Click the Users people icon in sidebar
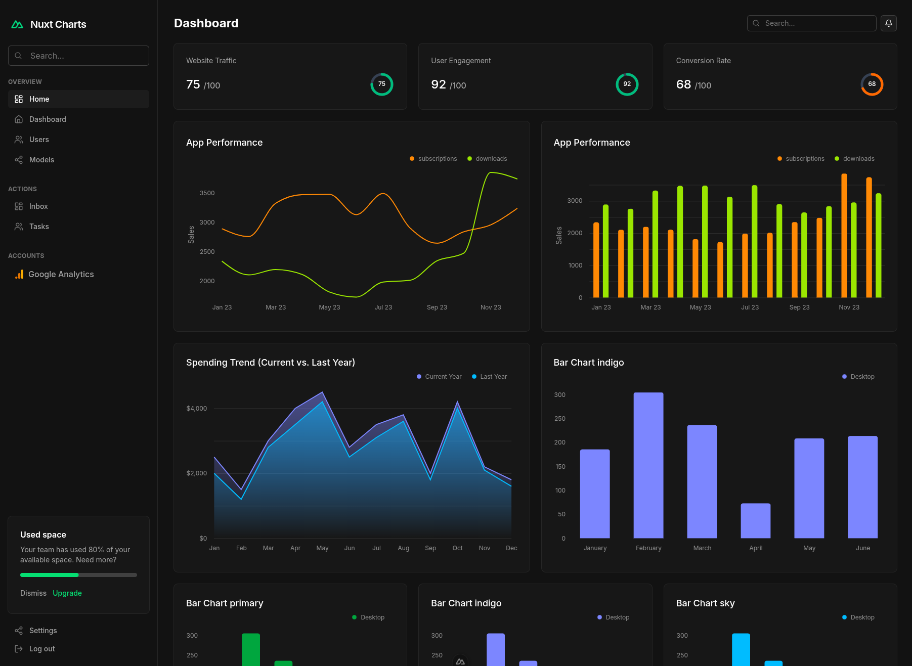This screenshot has height=666, width=912. [x=19, y=140]
